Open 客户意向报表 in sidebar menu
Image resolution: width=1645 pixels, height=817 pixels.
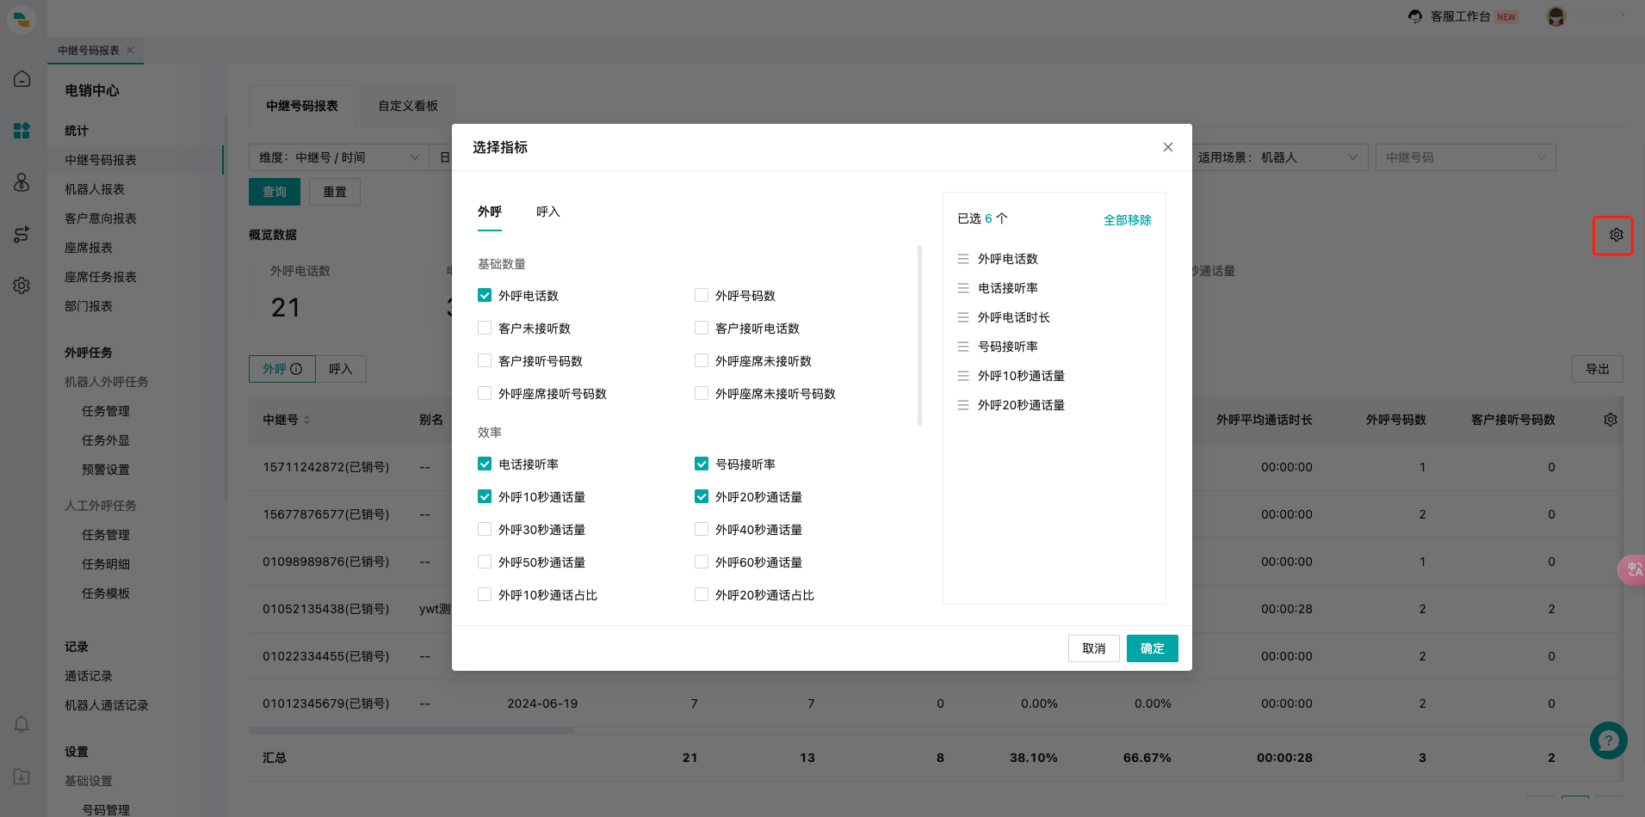[x=101, y=218]
